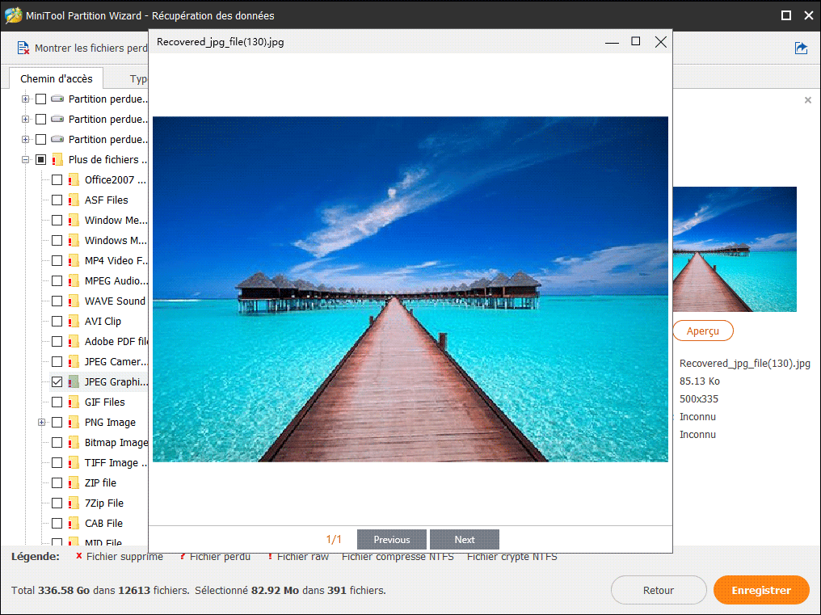The height and width of the screenshot is (615, 821).
Task: Click the Next button
Action: click(x=465, y=540)
